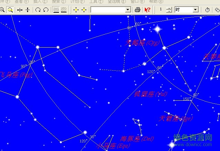Open the 查看(V) menu
Screen dimensions: 220x151
22,1
